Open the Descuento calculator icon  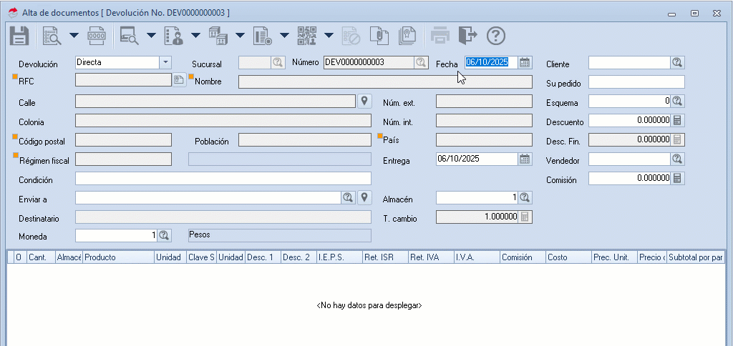tap(677, 120)
